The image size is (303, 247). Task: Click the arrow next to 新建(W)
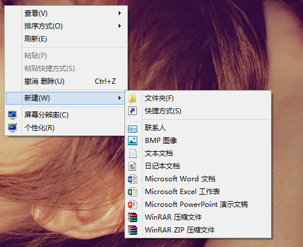(120, 98)
